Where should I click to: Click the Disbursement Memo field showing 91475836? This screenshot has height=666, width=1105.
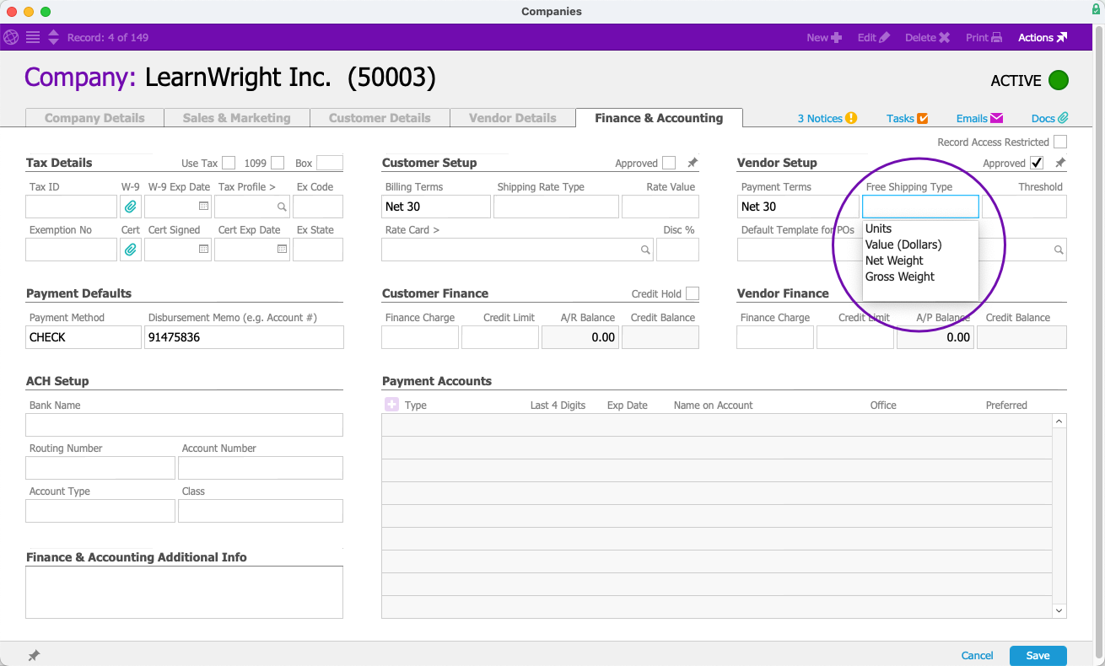(x=244, y=337)
